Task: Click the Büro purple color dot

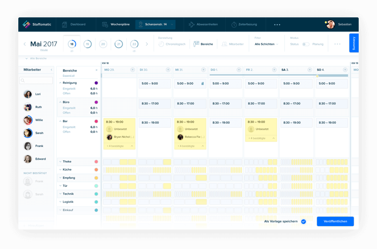Action: (96, 102)
